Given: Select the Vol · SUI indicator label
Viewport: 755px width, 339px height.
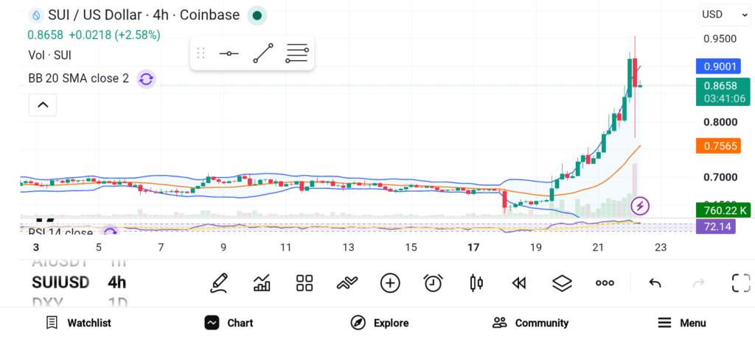Looking at the screenshot, I should [49, 55].
